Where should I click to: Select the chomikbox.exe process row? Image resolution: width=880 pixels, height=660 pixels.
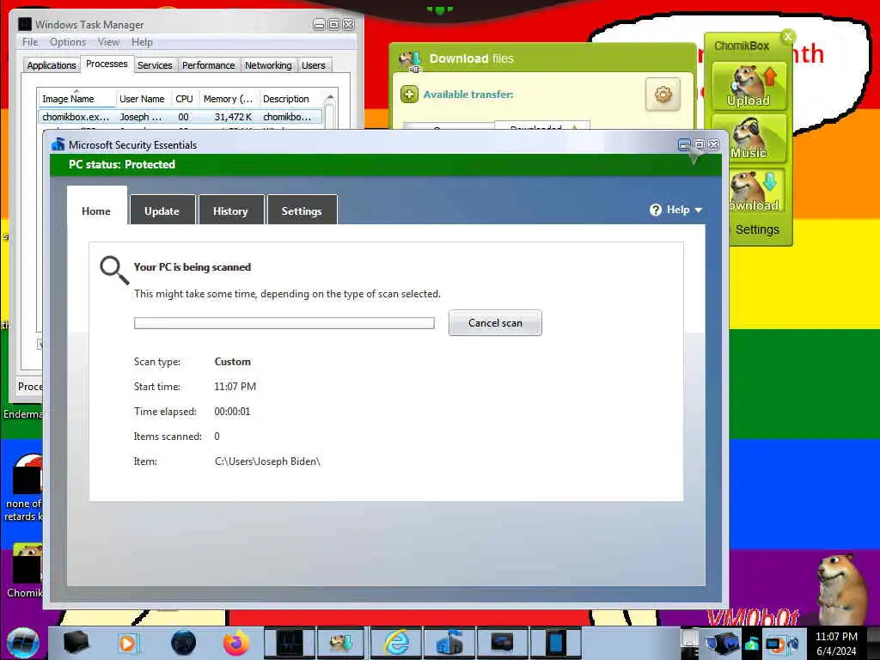tap(180, 117)
